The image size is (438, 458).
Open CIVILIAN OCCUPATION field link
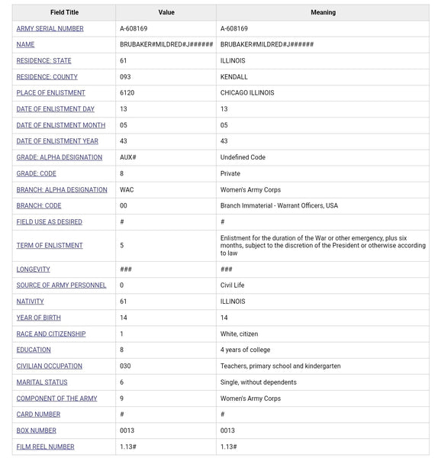pyautogui.click(x=50, y=366)
